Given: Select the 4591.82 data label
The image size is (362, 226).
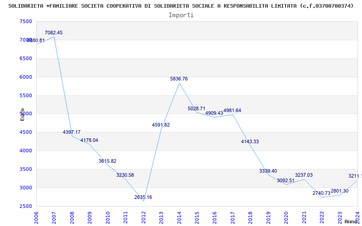Looking at the screenshot, I should 161,125.
